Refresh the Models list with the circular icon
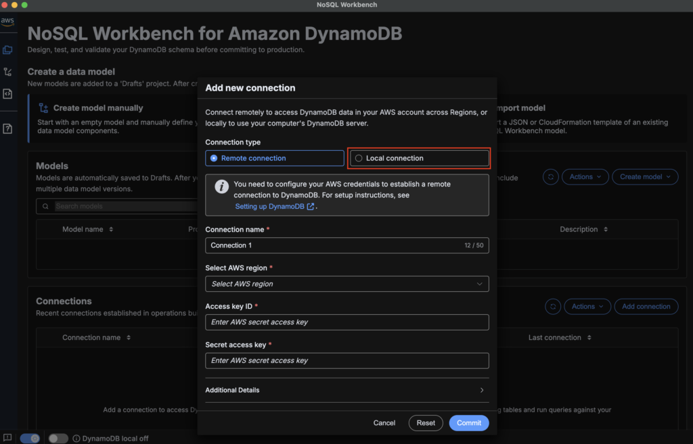The width and height of the screenshot is (693, 444). pos(551,176)
